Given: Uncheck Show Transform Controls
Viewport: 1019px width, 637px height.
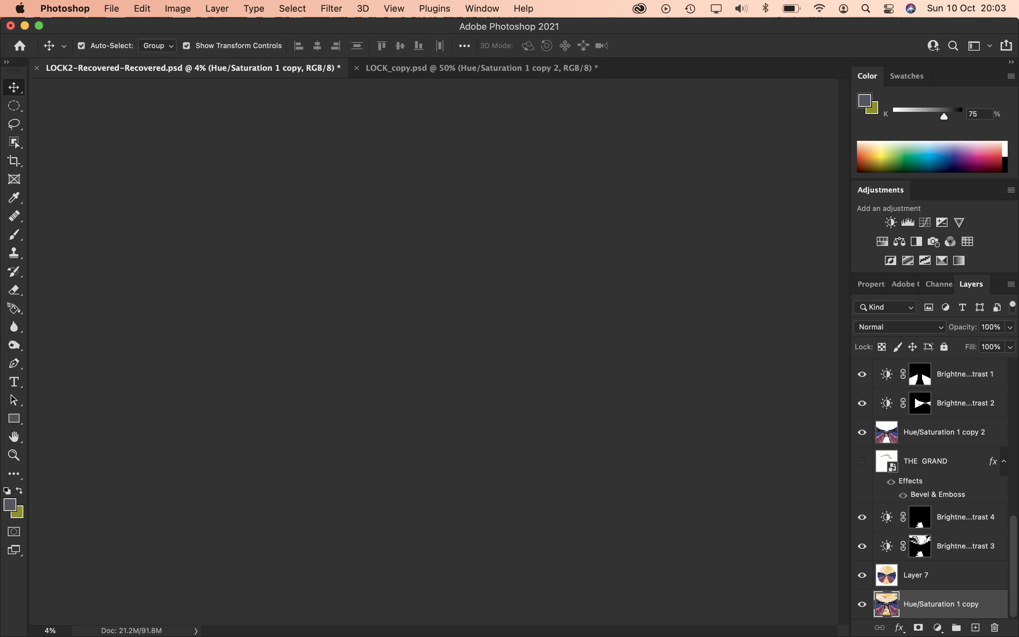Looking at the screenshot, I should (186, 46).
